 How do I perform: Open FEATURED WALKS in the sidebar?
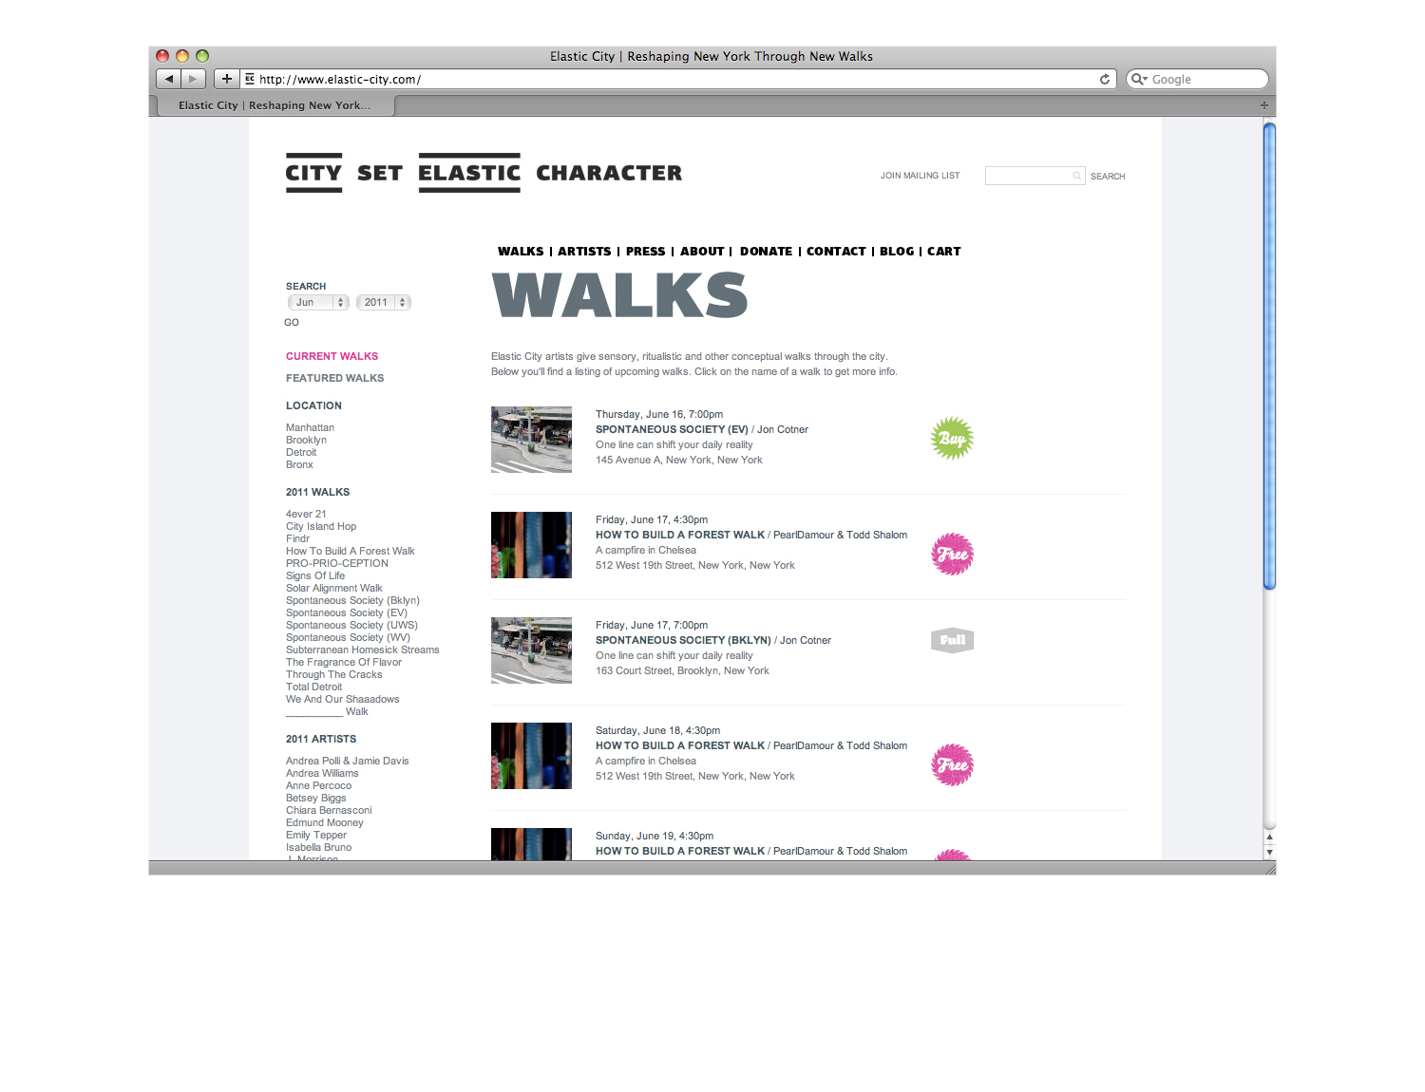pyautogui.click(x=334, y=378)
